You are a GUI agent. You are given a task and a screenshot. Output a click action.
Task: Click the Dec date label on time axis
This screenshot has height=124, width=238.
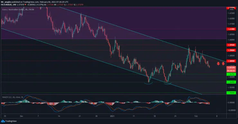(x=22, y=116)
